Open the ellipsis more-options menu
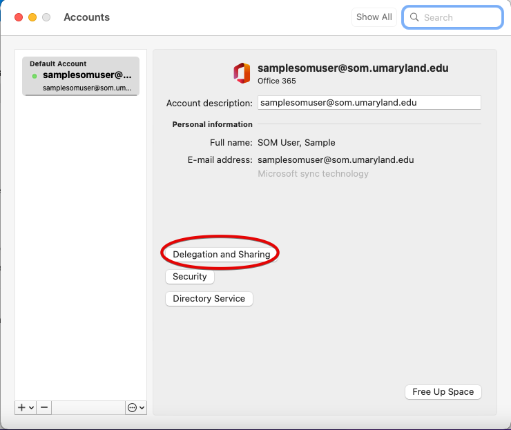This screenshot has height=430, width=511. pos(132,408)
